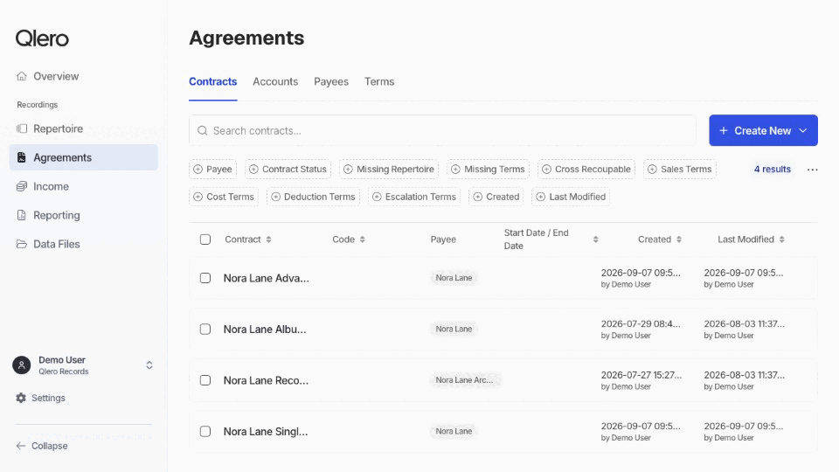This screenshot has width=839, height=472.
Task: Click the plus icon on Cross Recoupable filter
Action: point(546,169)
